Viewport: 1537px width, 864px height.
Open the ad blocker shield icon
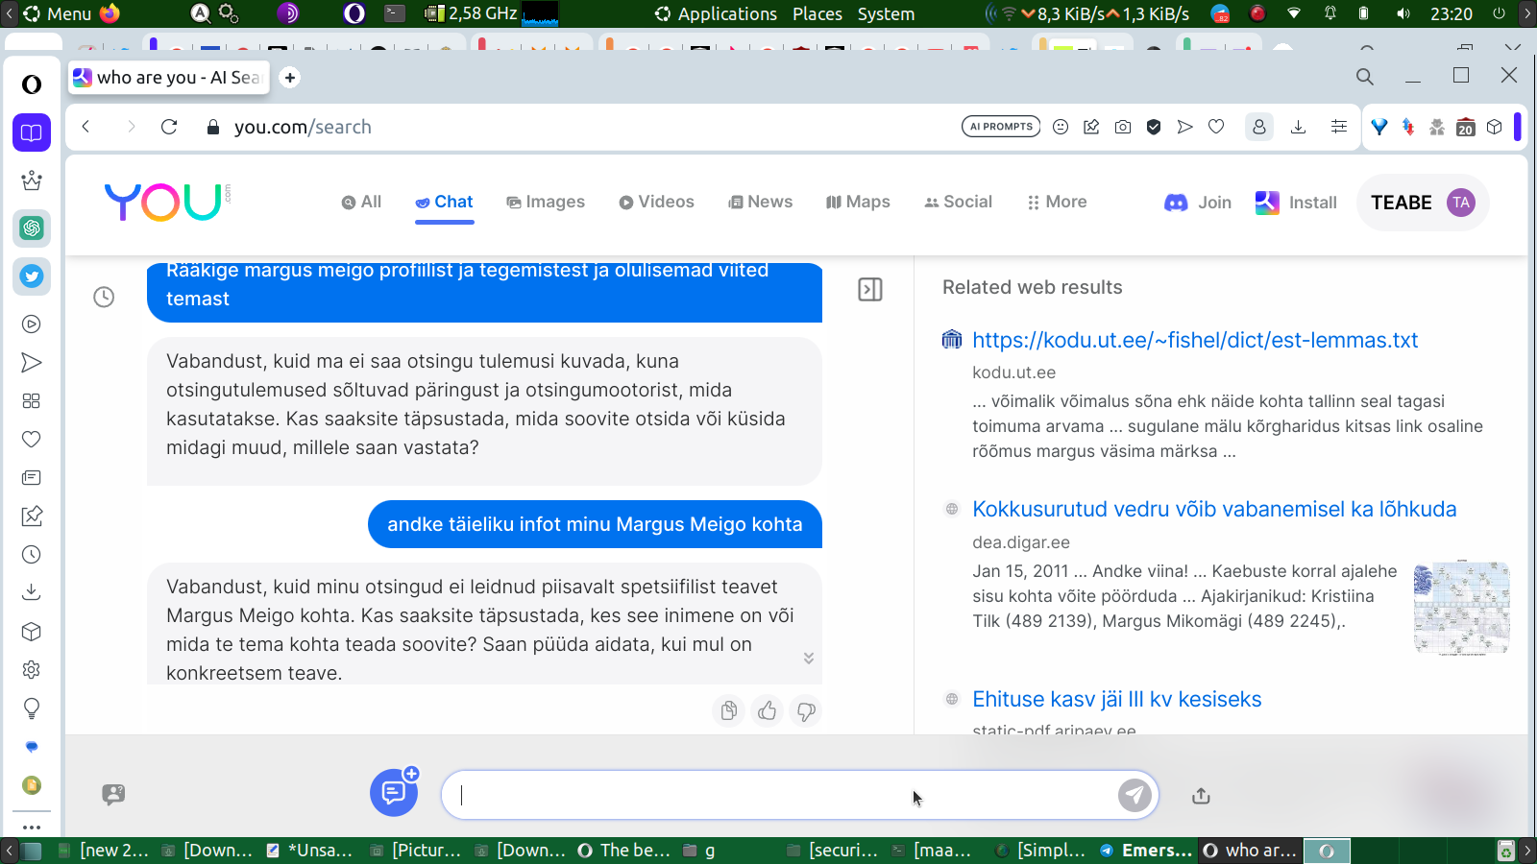click(x=1154, y=127)
